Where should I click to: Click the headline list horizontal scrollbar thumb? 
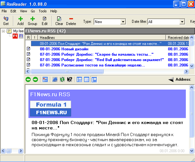(67, 72)
